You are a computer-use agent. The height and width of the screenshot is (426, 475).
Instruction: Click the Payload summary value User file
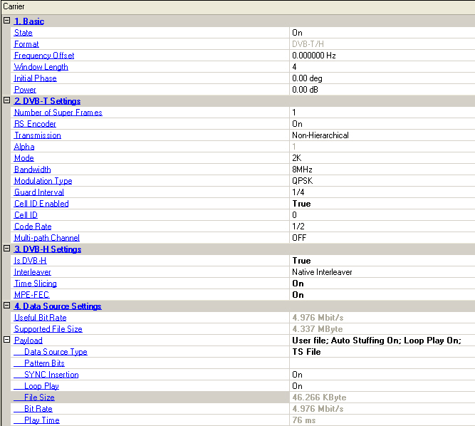tap(377, 341)
